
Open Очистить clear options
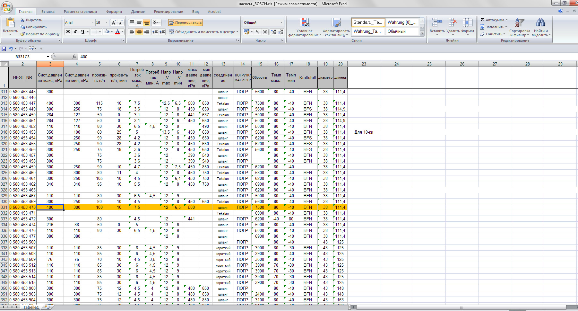493,34
